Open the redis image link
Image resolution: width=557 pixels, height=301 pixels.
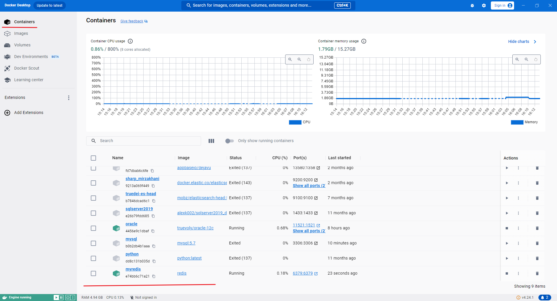coord(182,273)
